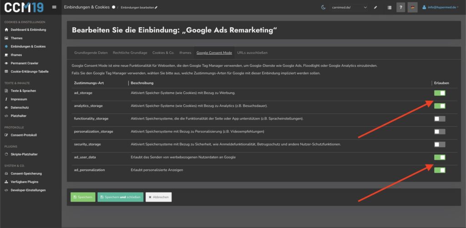The width and height of the screenshot is (466, 228).
Task: Click eye icon beside Permanent Crawler
Action: click(6, 63)
